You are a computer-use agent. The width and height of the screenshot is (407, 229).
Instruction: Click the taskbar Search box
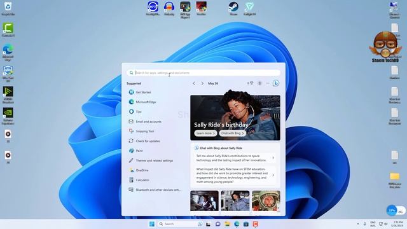(181, 224)
